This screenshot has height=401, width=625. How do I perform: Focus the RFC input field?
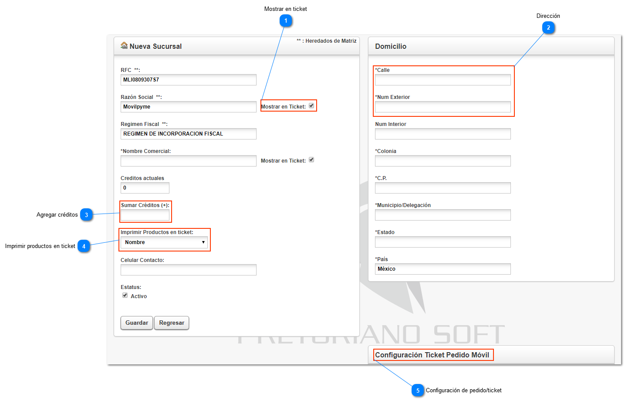(x=189, y=80)
